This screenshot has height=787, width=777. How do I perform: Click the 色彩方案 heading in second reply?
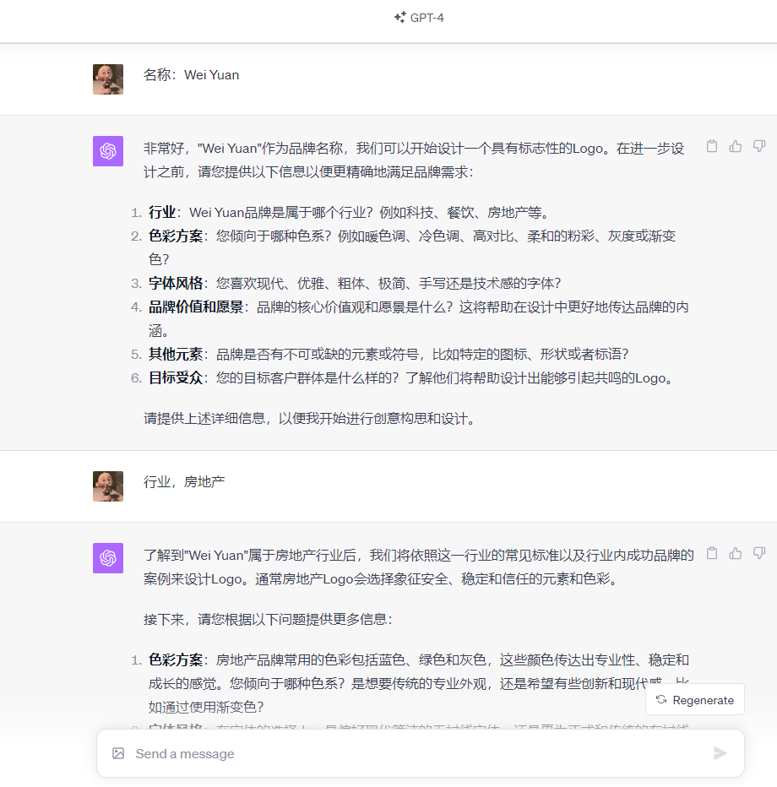[176, 660]
